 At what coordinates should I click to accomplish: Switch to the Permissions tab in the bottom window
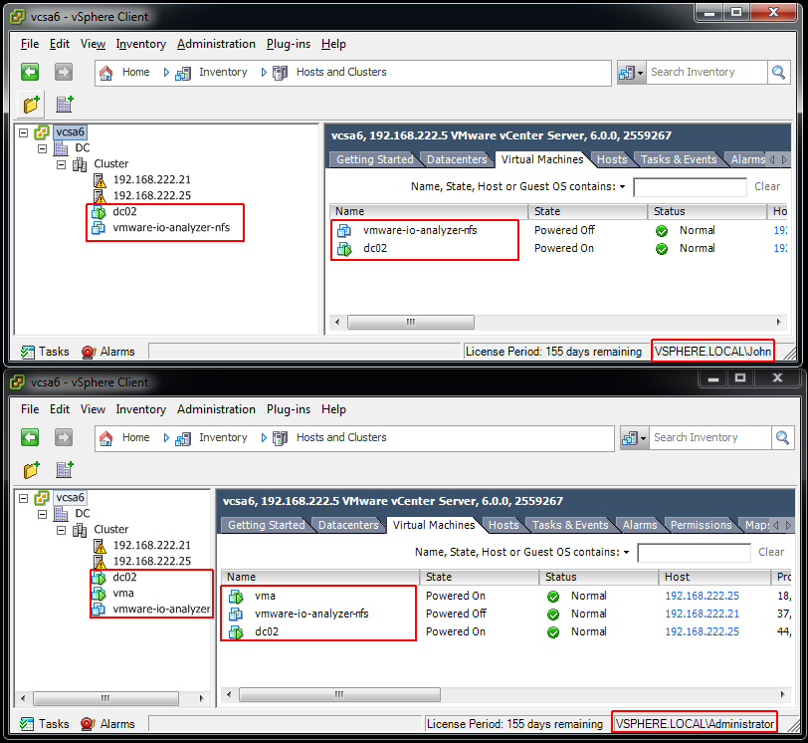pyautogui.click(x=701, y=526)
